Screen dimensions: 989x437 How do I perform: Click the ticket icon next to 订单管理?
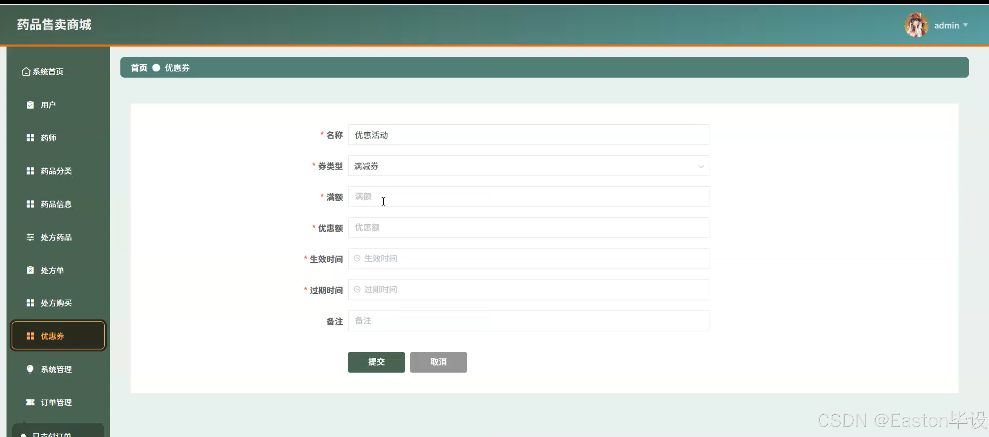click(x=30, y=402)
